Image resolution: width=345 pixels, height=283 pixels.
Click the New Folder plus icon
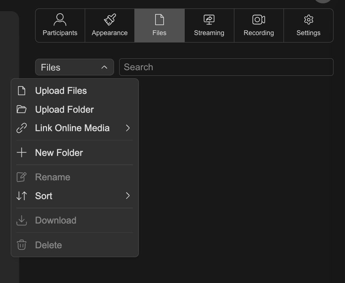[21, 153]
